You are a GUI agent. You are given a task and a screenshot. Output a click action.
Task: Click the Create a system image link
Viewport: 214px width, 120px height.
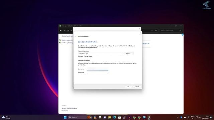(67, 40)
